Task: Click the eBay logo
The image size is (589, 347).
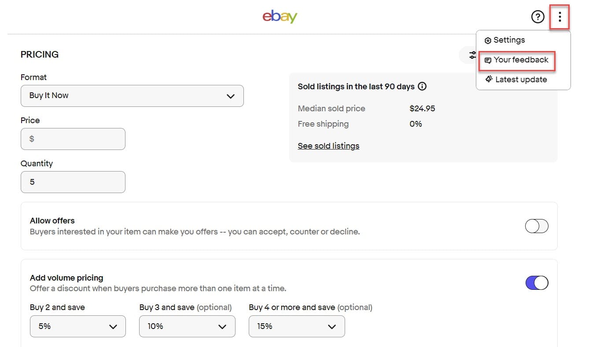Action: tap(280, 17)
